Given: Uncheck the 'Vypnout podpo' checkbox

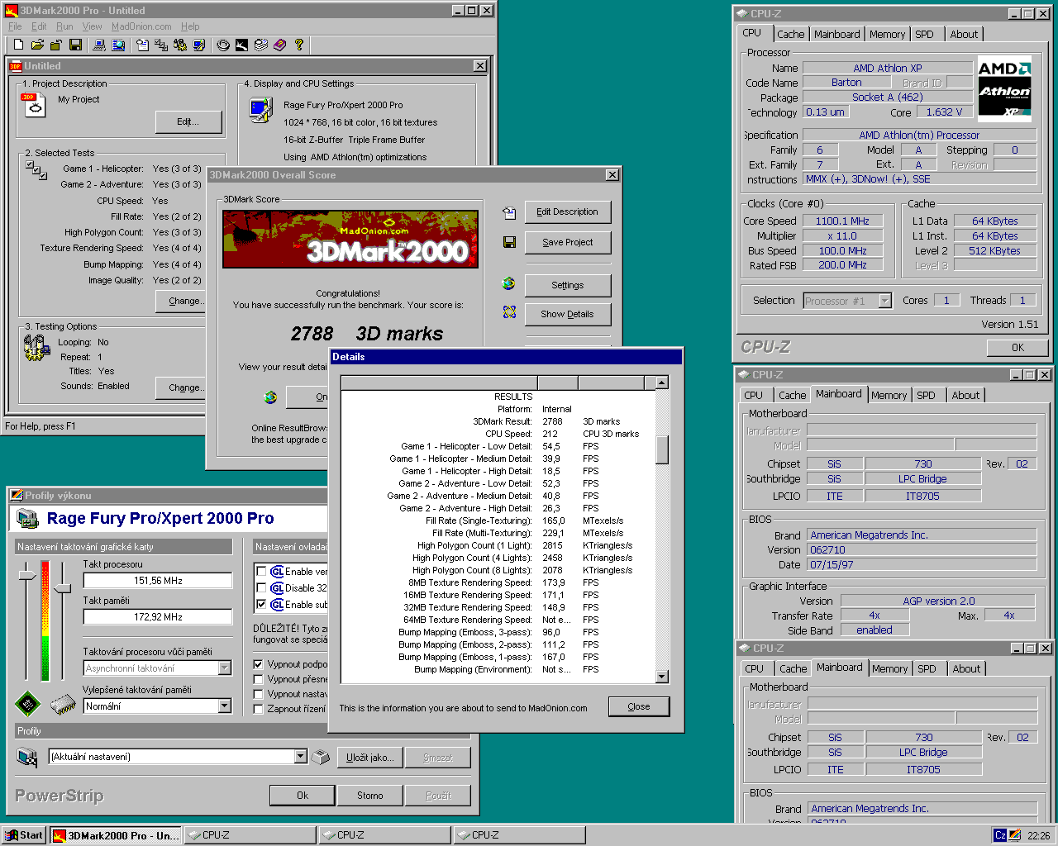Looking at the screenshot, I should coord(259,664).
